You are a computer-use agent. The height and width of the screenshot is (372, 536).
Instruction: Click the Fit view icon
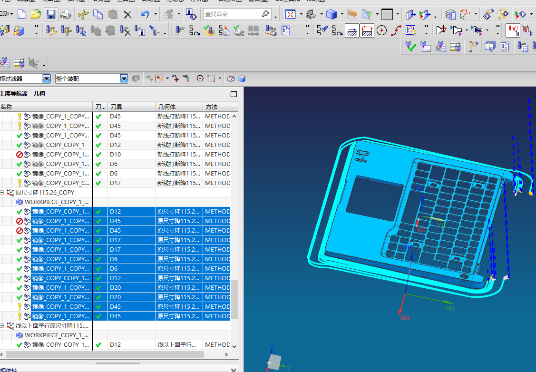point(290,14)
